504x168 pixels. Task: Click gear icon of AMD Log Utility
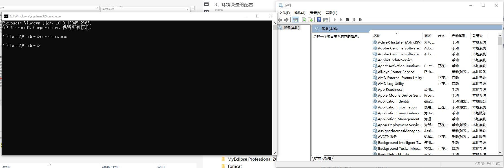tap(375, 83)
